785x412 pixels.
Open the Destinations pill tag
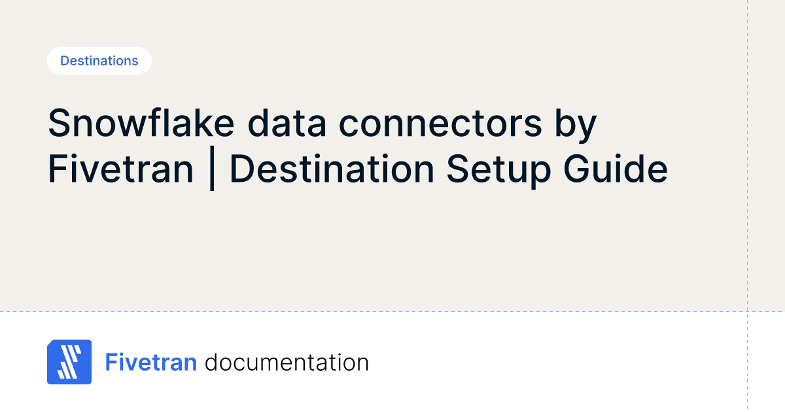99,61
